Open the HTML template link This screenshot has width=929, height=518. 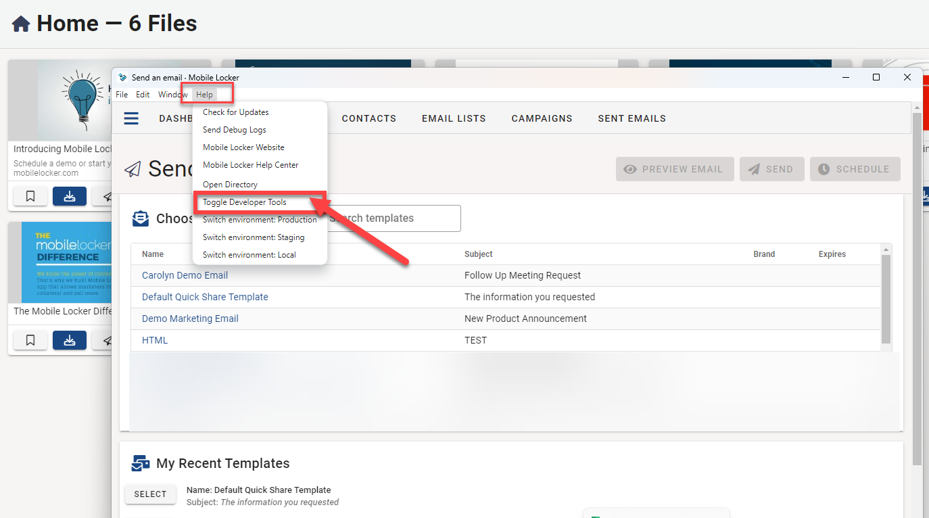(155, 340)
